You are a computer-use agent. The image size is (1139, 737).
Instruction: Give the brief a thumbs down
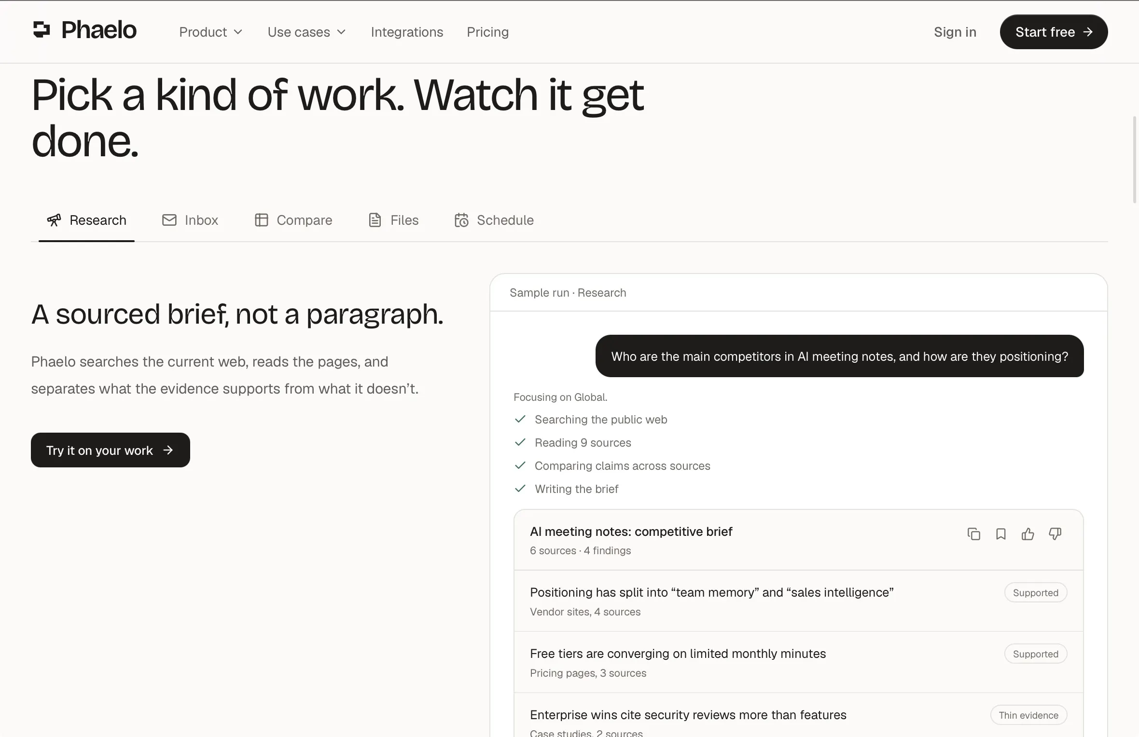[x=1055, y=534]
